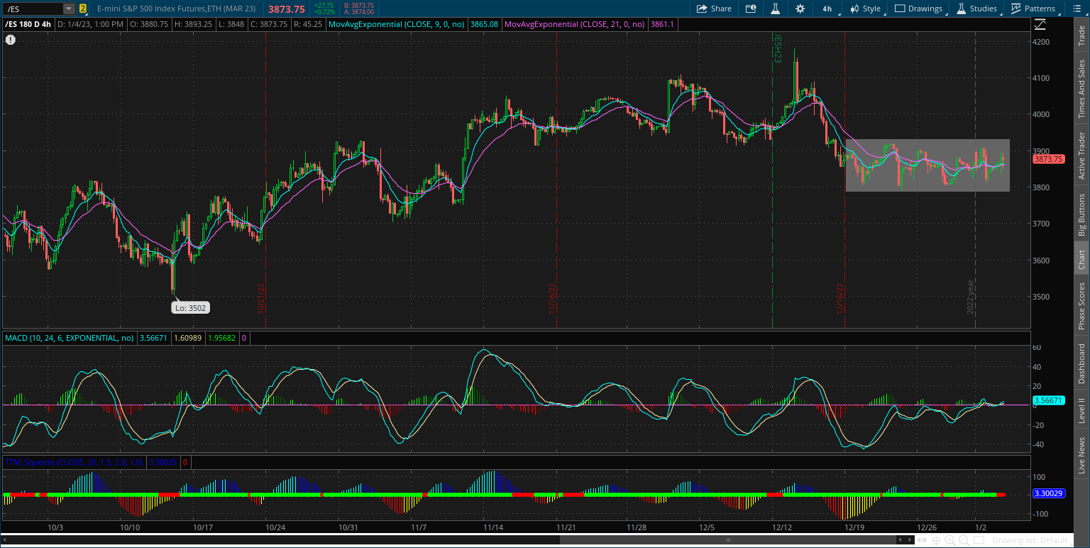Open the Patterns dropdown
This screenshot has height=548, width=1090.
(x=1033, y=9)
